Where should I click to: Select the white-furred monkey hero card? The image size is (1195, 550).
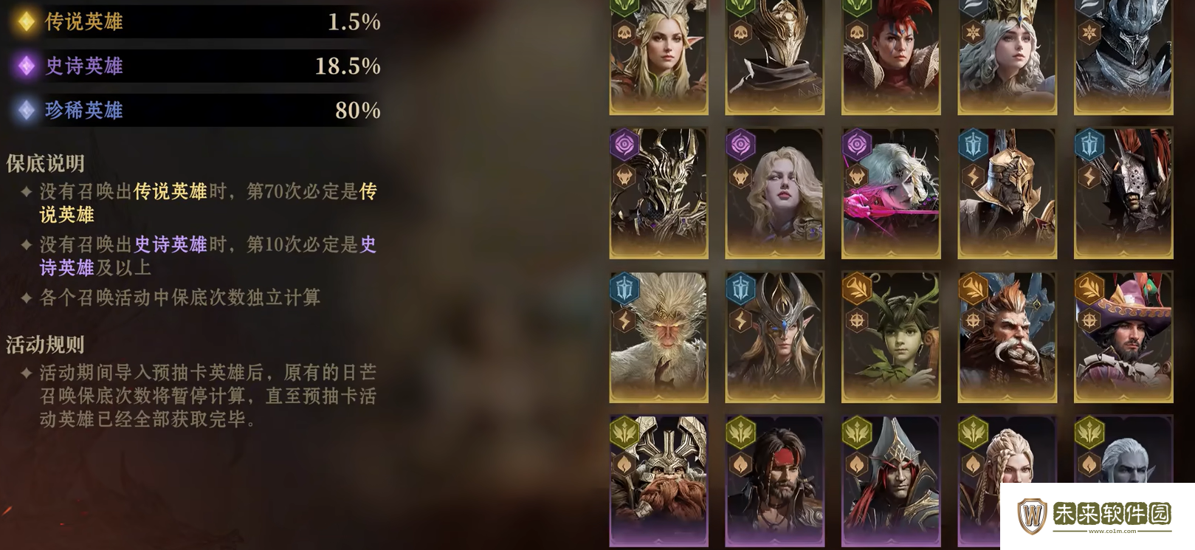tap(658, 337)
